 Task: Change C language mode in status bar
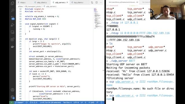click(86, 103)
